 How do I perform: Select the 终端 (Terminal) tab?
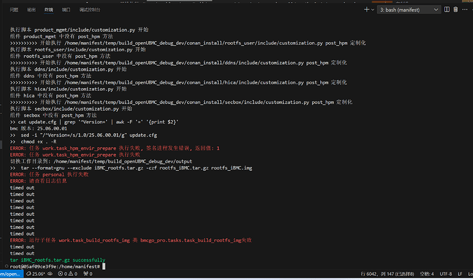click(x=49, y=10)
